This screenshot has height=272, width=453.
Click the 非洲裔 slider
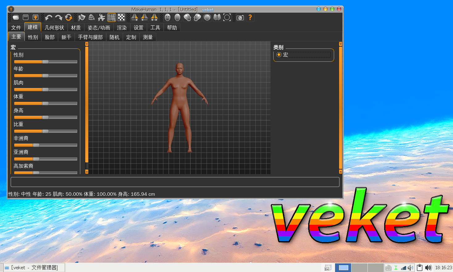(x=46, y=145)
